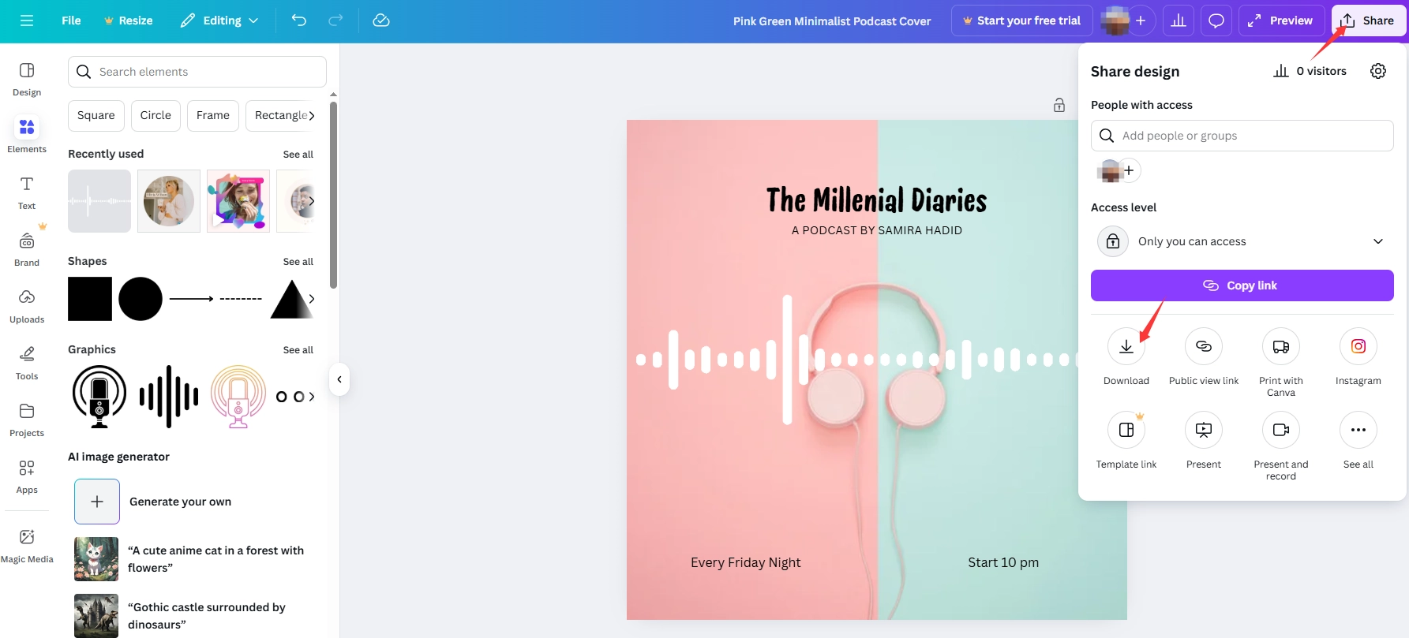Click the See all three-dots icon

[1358, 430]
